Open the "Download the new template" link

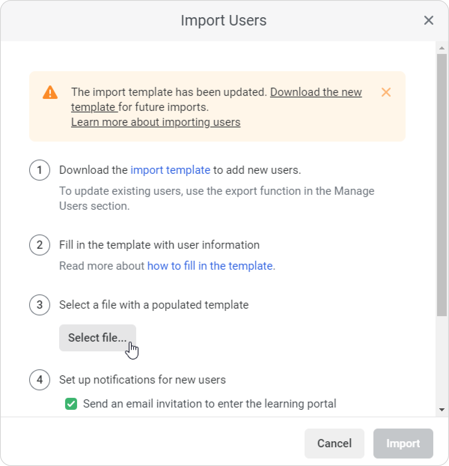[x=316, y=92]
